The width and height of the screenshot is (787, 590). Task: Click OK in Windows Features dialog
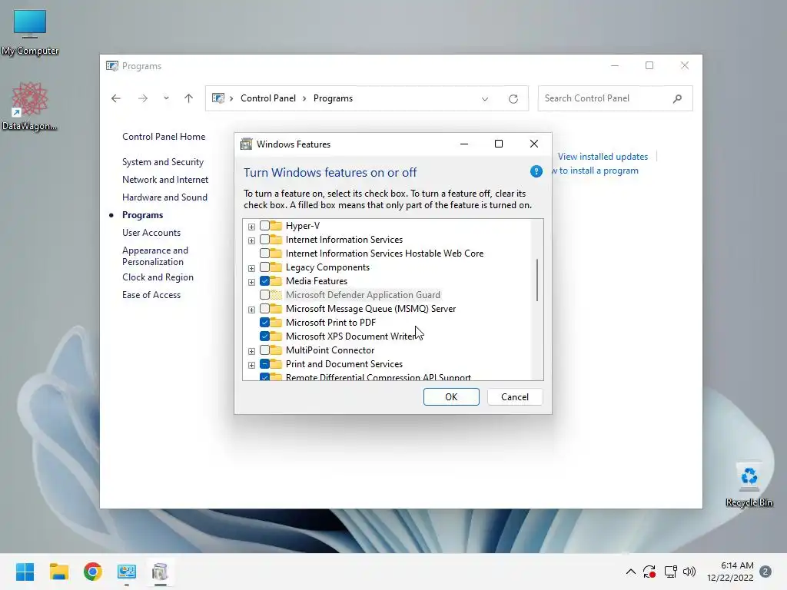451,397
